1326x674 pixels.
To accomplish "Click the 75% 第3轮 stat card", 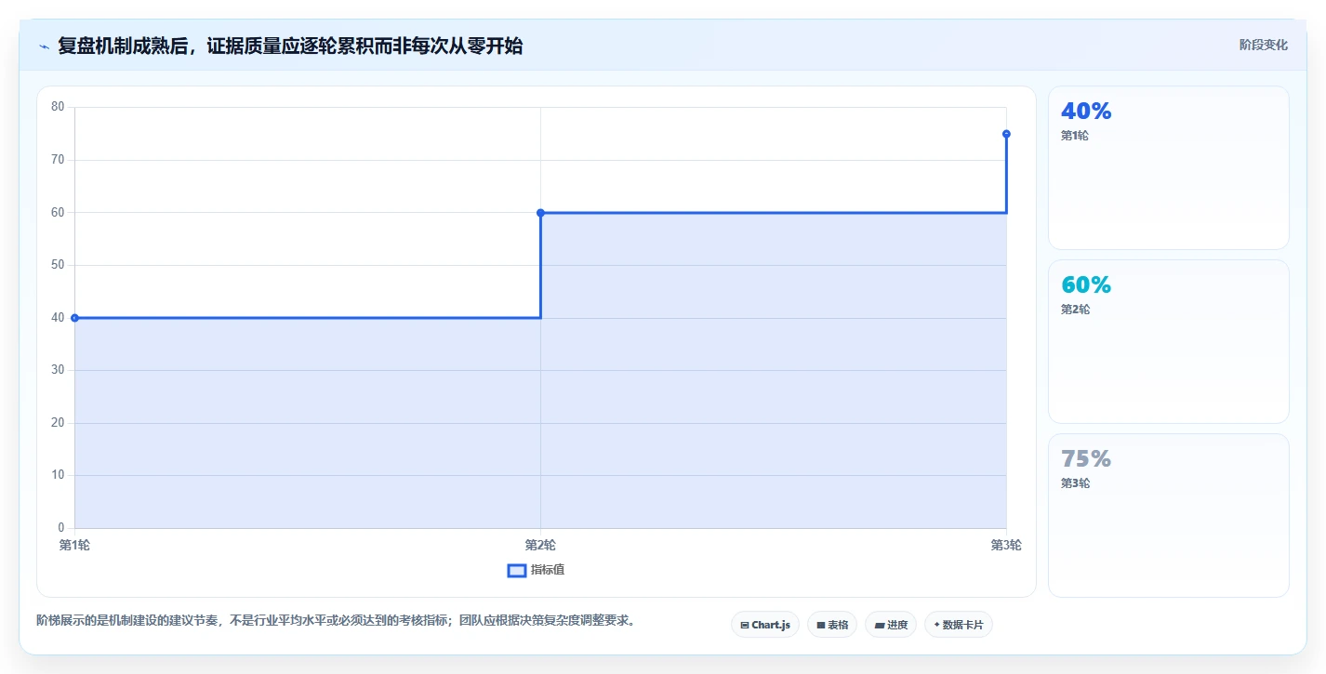I will tap(1169, 516).
